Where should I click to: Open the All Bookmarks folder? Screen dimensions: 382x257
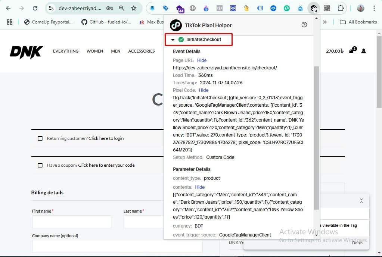358,22
